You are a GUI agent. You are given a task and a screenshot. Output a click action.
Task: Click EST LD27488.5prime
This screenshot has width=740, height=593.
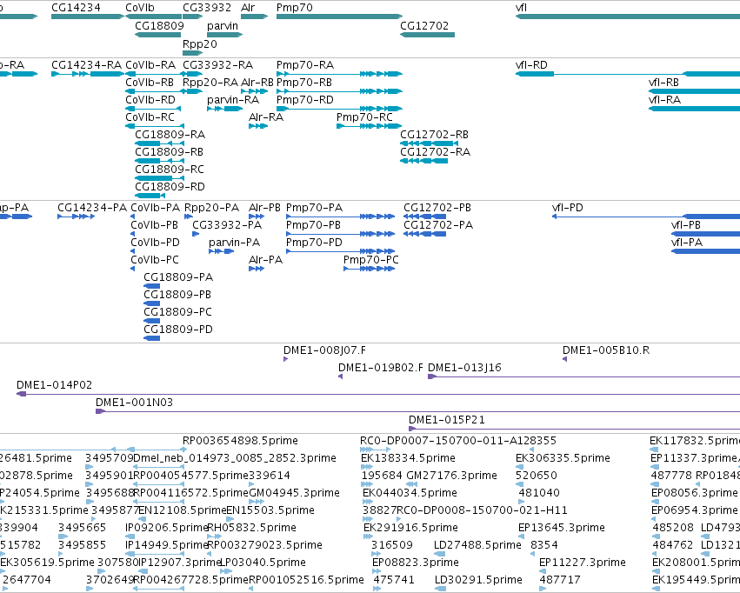tap(440, 554)
